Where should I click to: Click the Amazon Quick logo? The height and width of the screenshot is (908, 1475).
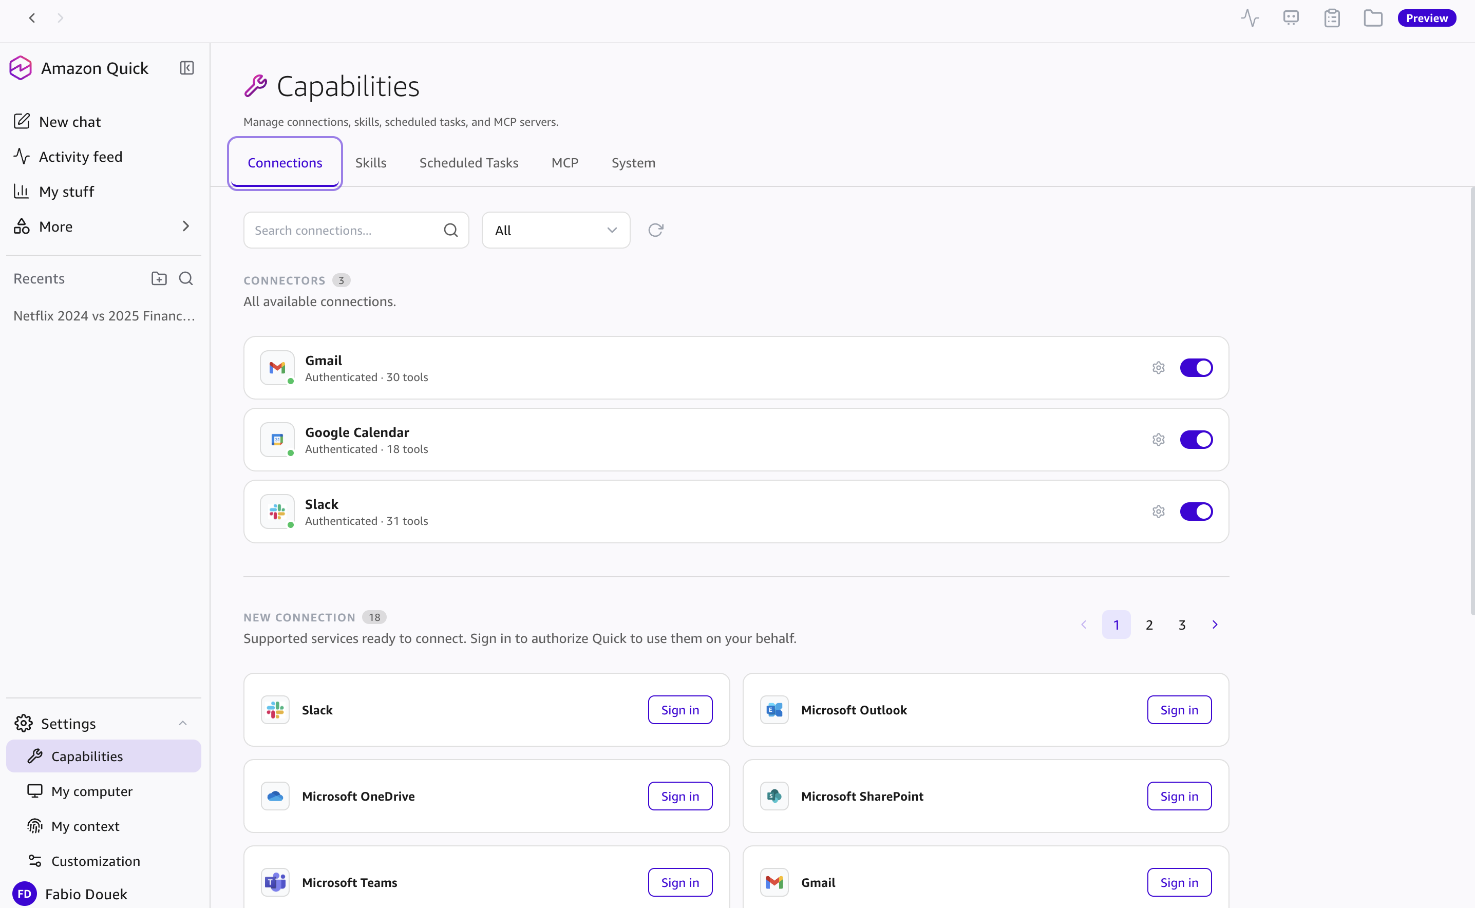coord(21,68)
